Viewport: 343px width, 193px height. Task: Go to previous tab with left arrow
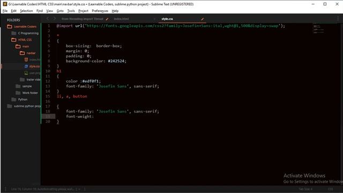[x=48, y=19]
